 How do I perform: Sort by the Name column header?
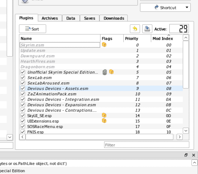point(60,38)
